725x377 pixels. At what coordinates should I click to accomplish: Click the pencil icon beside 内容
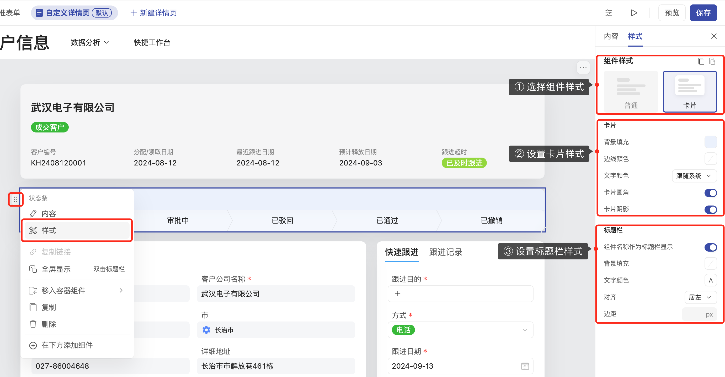pos(33,214)
